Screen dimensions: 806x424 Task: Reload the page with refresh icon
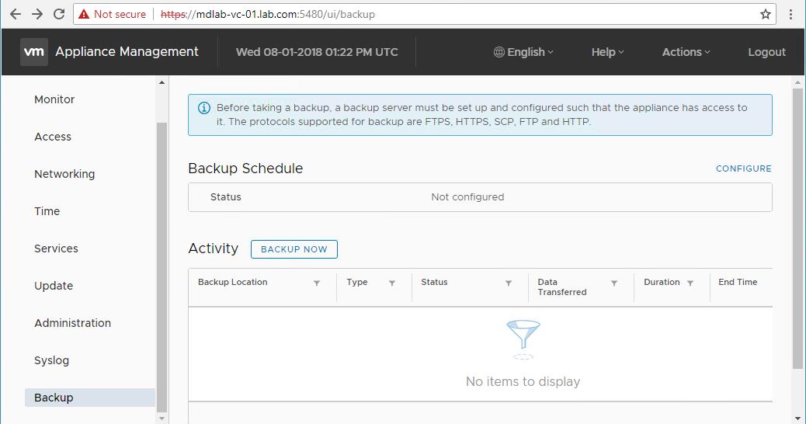point(59,15)
